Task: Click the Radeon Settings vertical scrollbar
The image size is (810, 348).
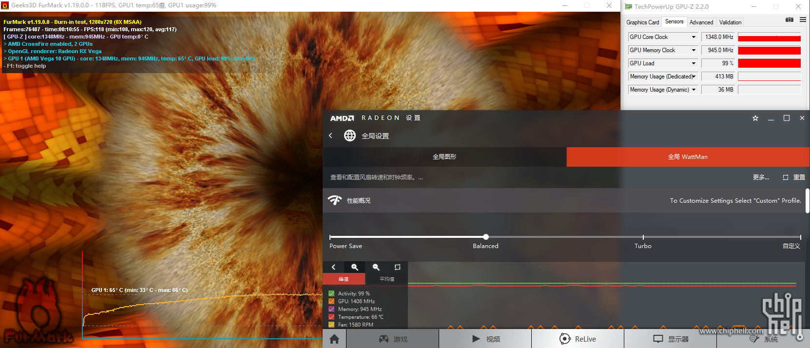Action: (807, 201)
